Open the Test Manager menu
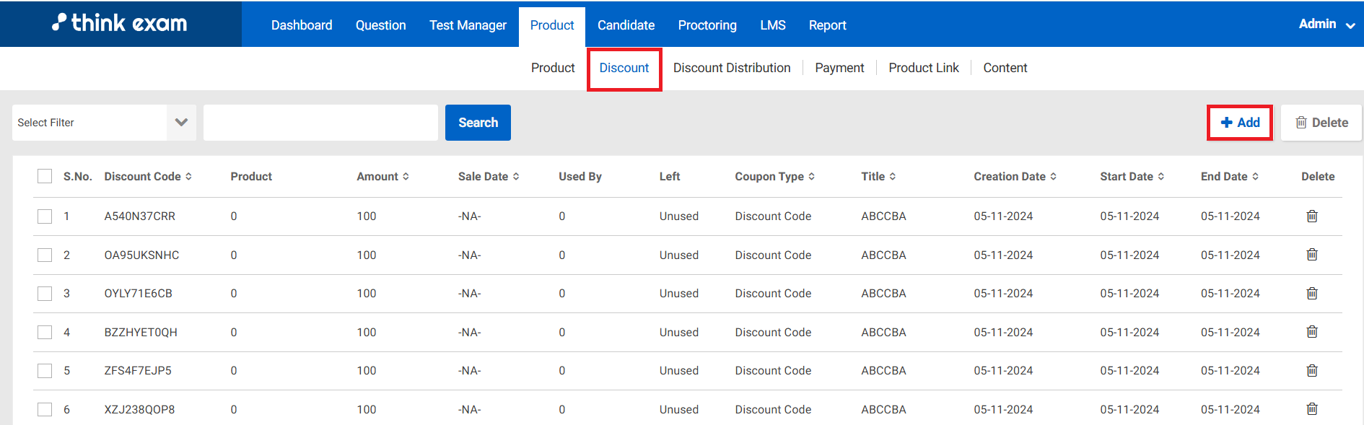 tap(468, 25)
